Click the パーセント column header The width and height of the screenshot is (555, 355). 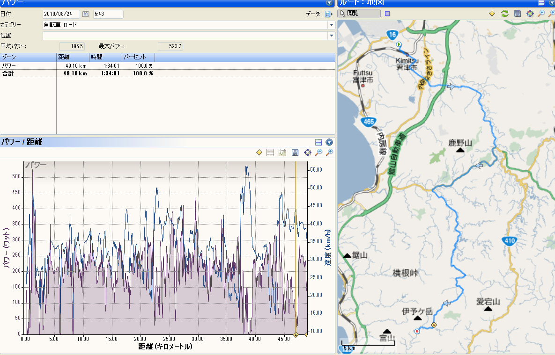[x=138, y=57]
